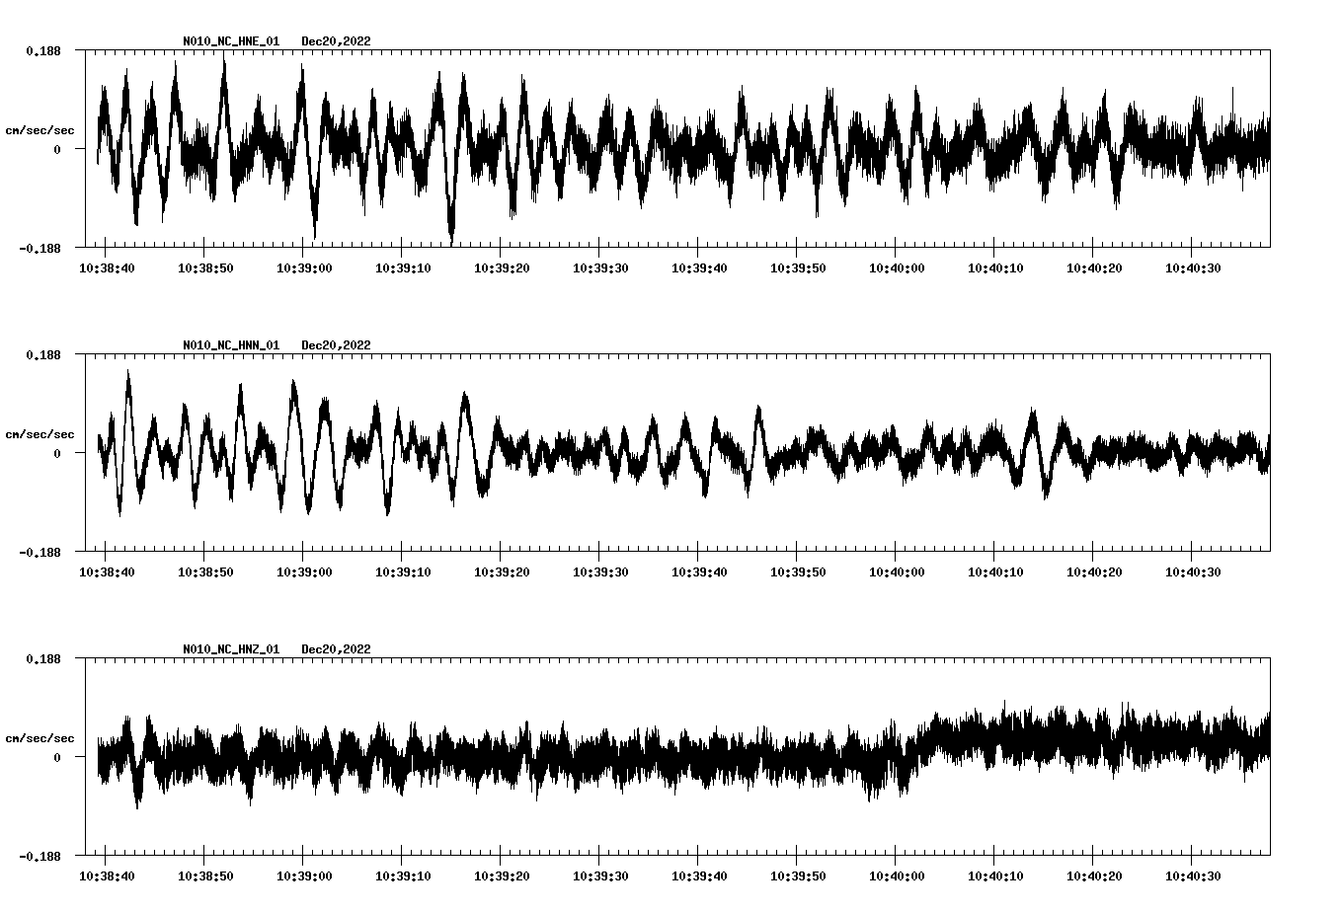The image size is (1341, 912).
Task: Click the 10:40:00 timestamp on the bottom axis
Action: click(897, 874)
